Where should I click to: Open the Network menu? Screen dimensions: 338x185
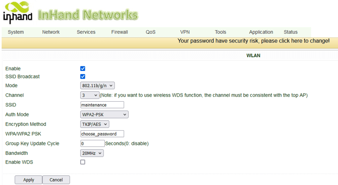point(51,32)
